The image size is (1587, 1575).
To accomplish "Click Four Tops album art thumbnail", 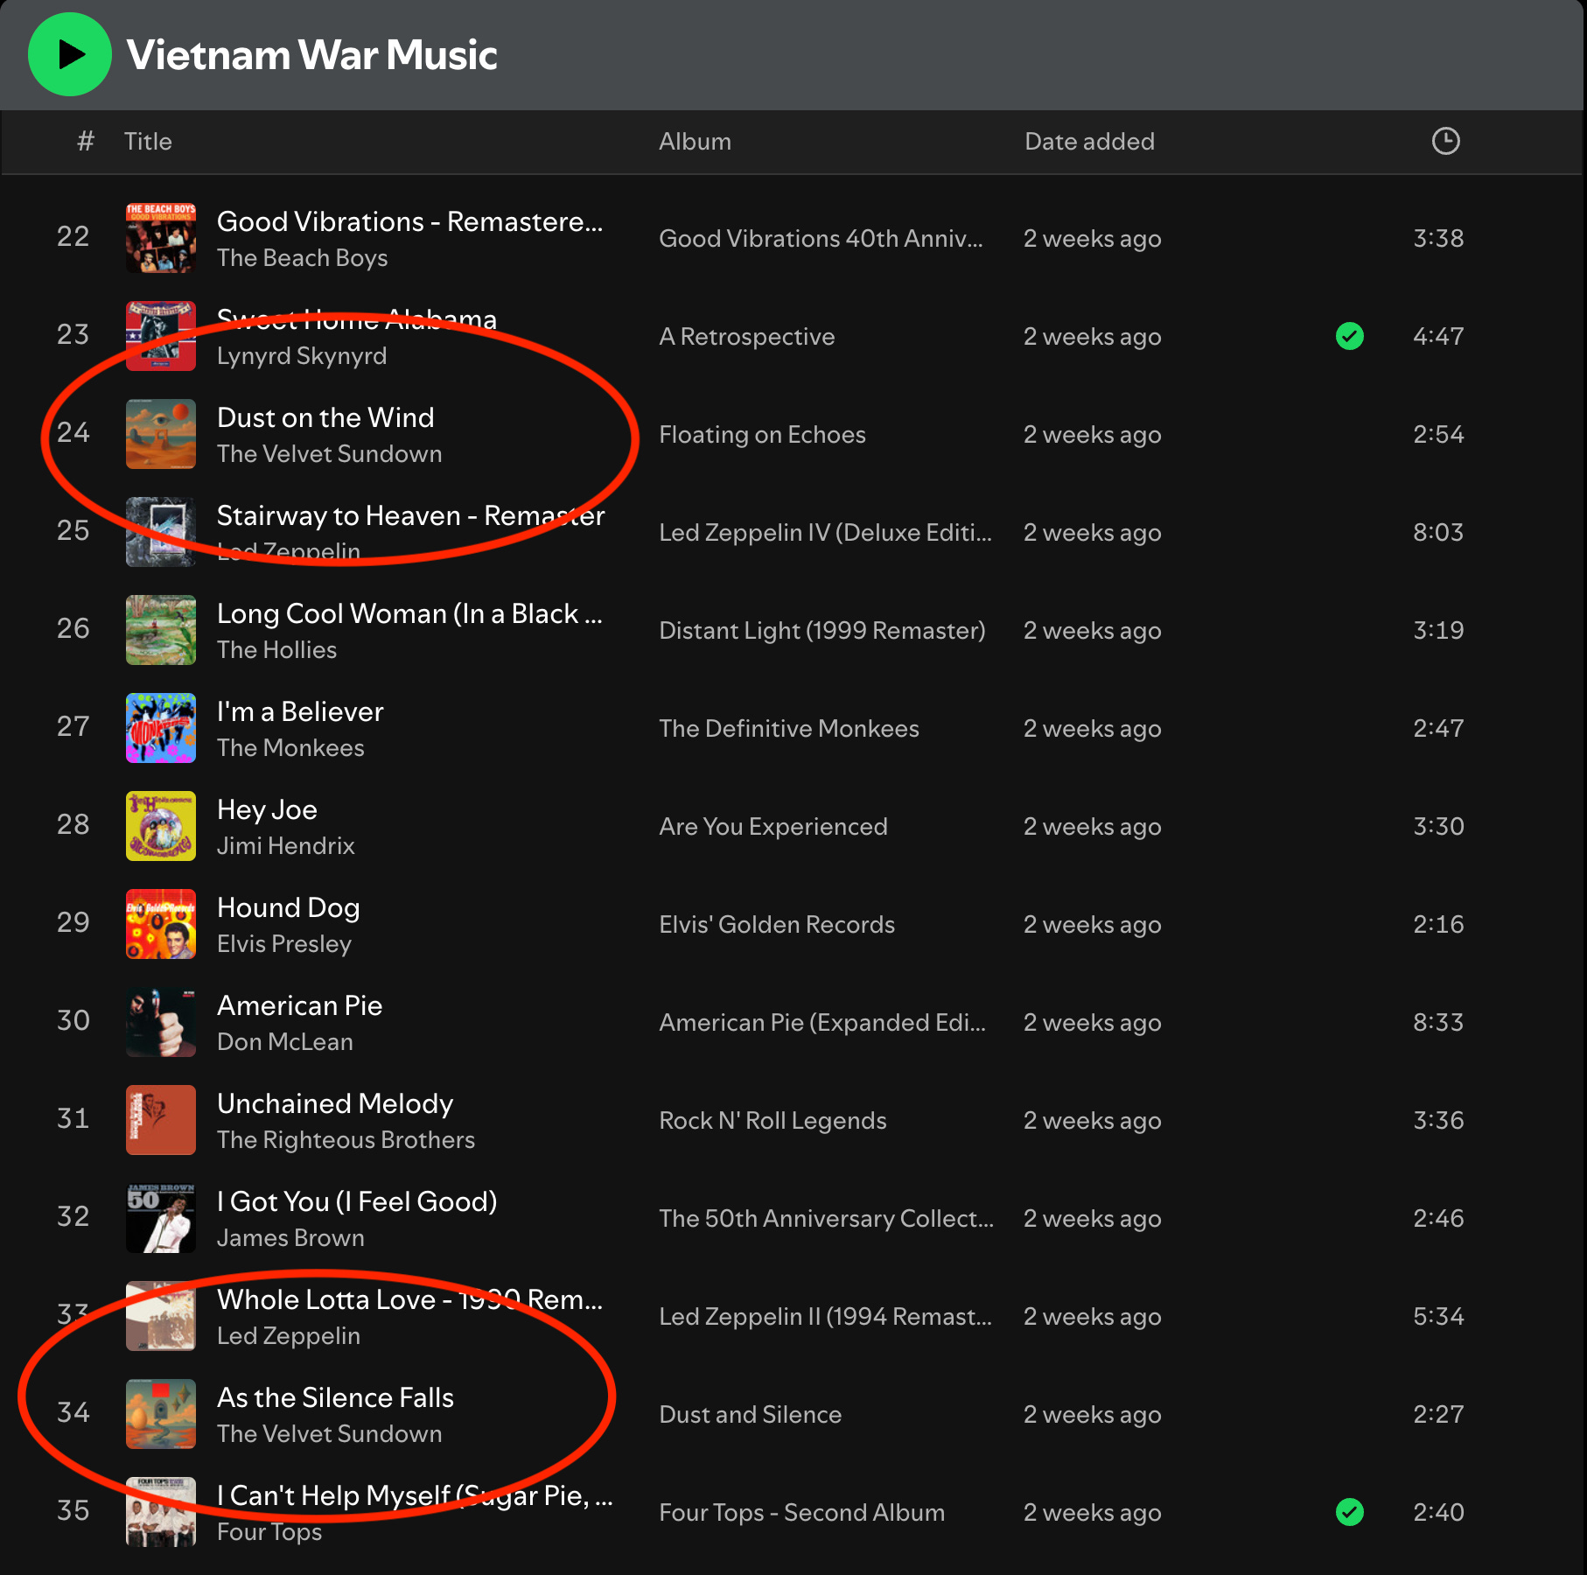I will pos(161,1512).
